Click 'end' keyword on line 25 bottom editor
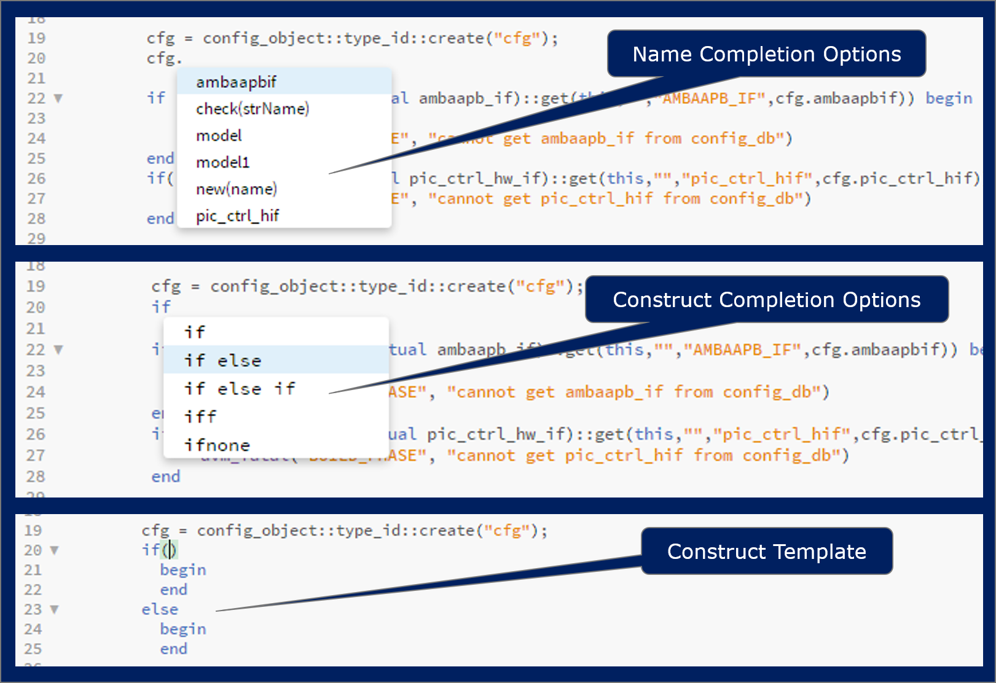 click(x=174, y=649)
